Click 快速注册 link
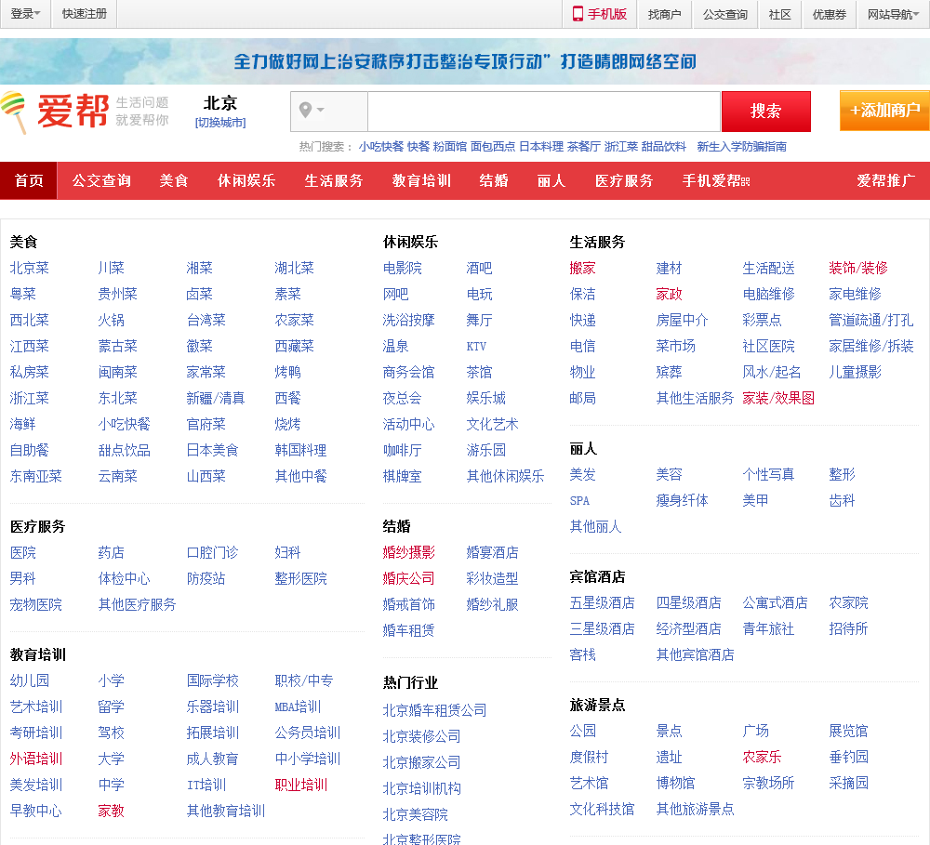 click(85, 14)
